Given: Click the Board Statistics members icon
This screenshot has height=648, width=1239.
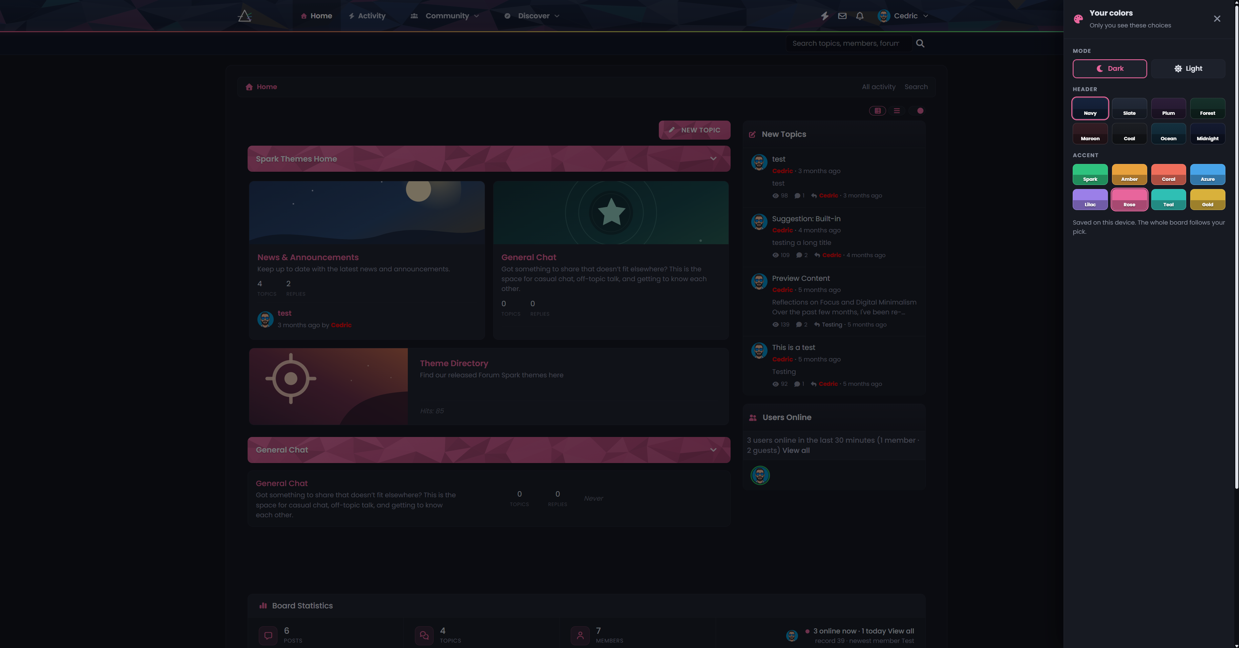Looking at the screenshot, I should tap(580, 635).
